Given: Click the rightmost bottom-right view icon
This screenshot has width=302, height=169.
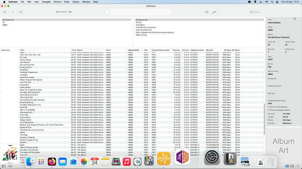Looking at the screenshot, I should pyautogui.click(x=298, y=166).
